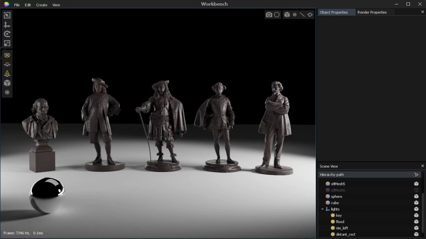Screen dimensions: 426x239
Task: Toggle visibility of the sphere object
Action: tap(416, 197)
